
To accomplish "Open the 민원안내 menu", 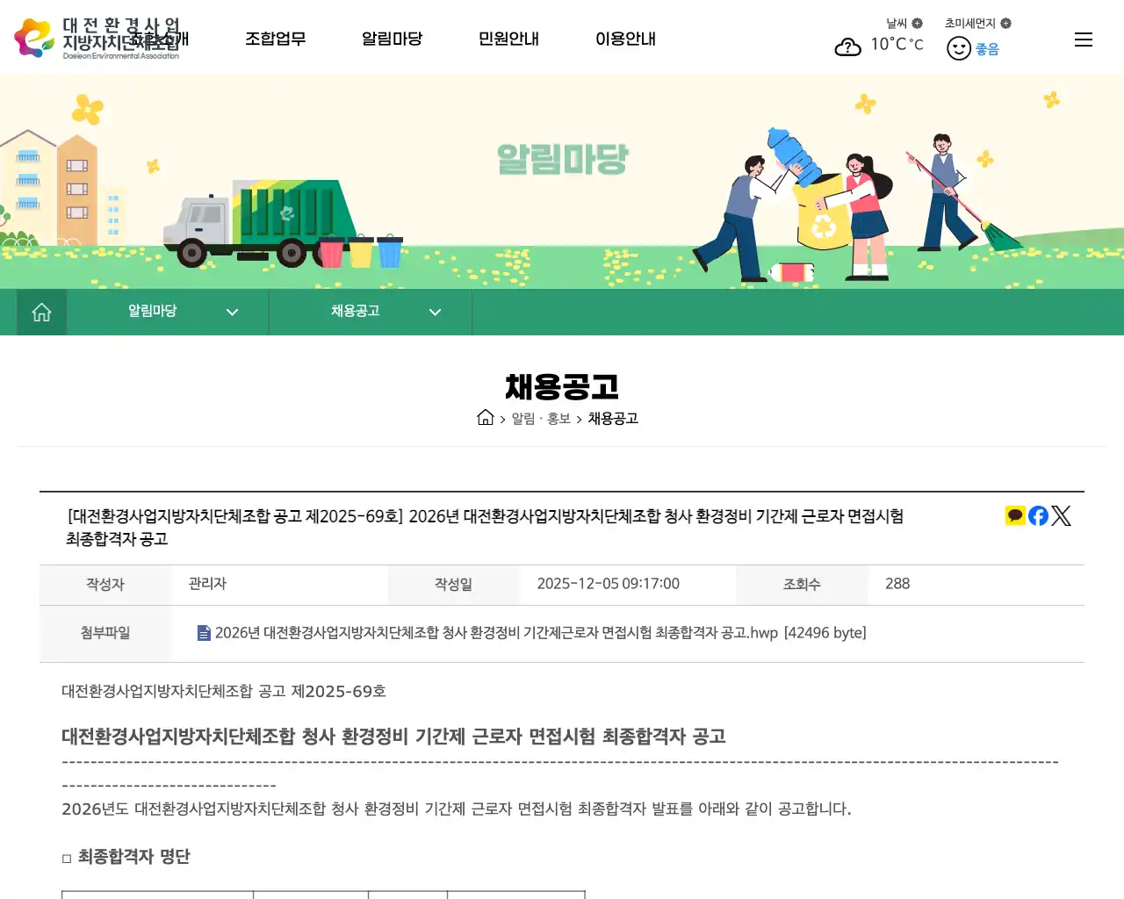I will click(508, 39).
